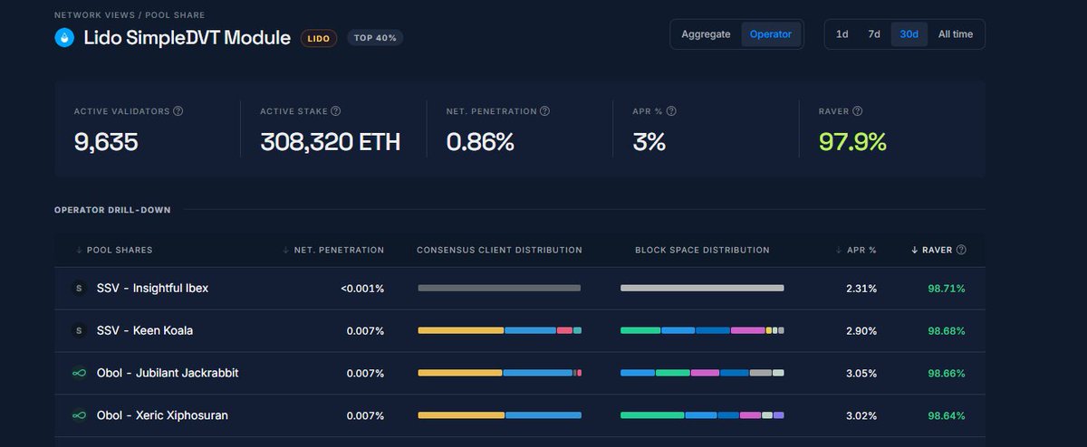The height and width of the screenshot is (447, 1087).
Task: Click the 0.86% net penetration value
Action: [480, 142]
